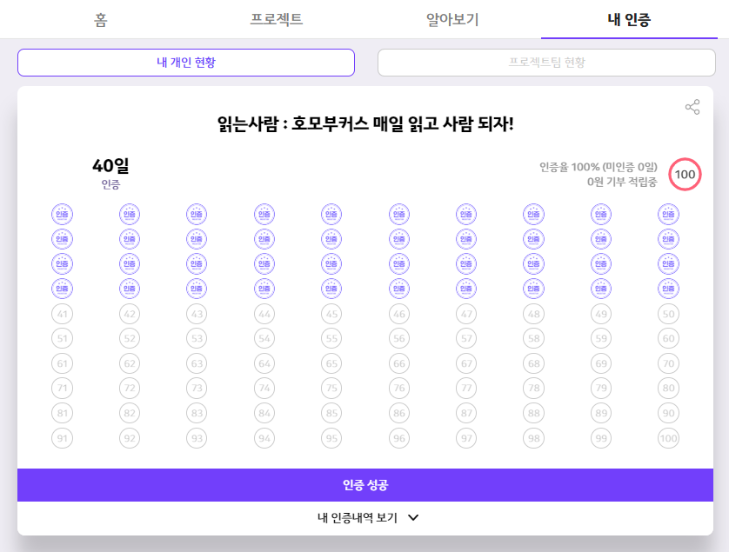The width and height of the screenshot is (729, 552).
Task: Select the 내 인증 tab
Action: [629, 19]
